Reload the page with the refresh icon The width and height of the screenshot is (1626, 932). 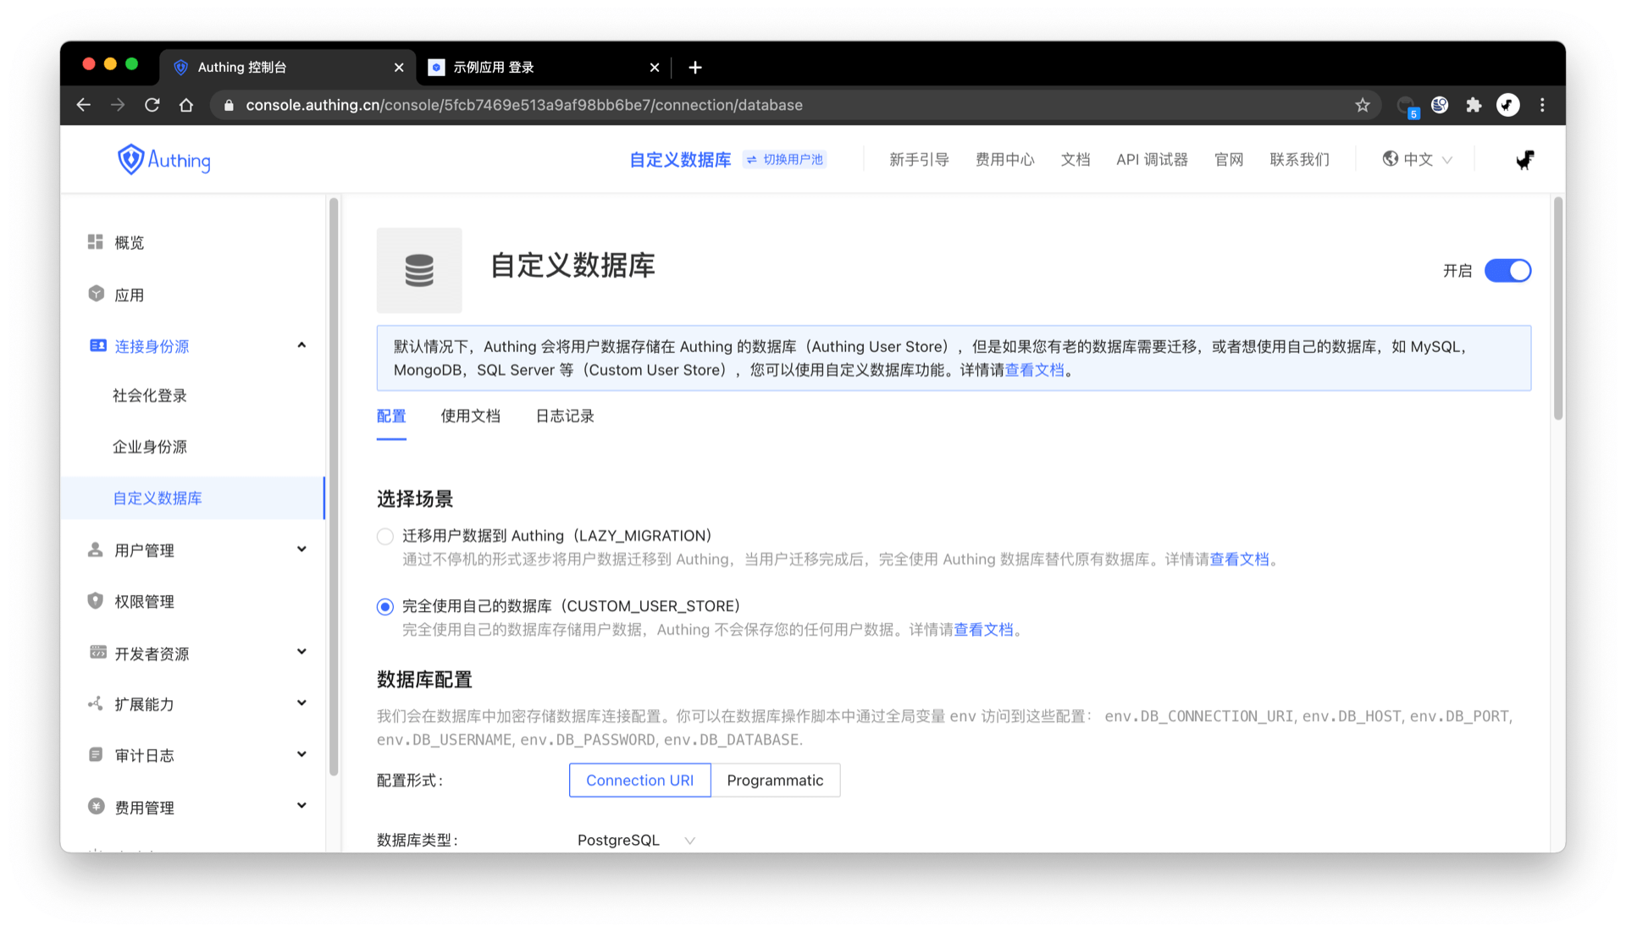(152, 105)
